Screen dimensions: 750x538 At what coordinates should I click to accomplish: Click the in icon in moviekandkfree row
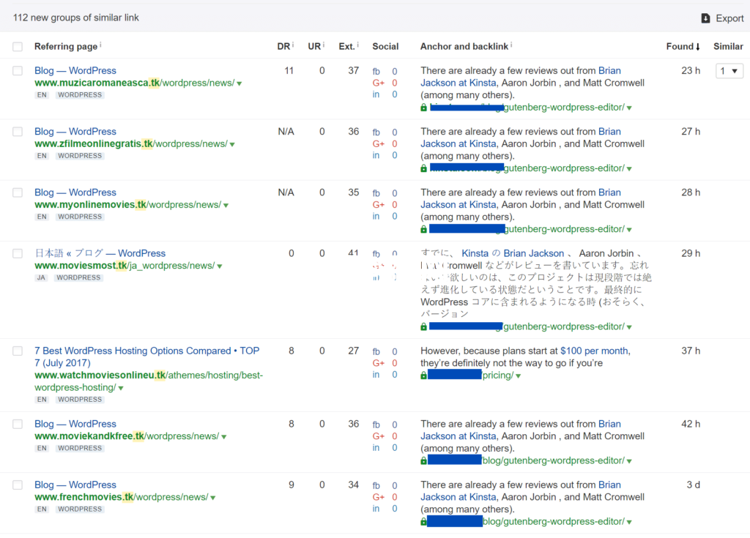click(x=376, y=448)
